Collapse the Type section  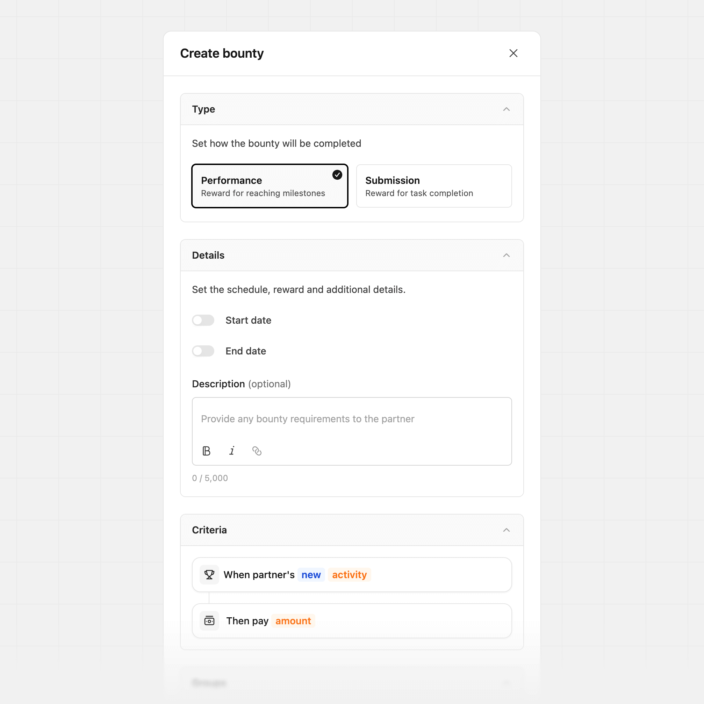coord(507,109)
